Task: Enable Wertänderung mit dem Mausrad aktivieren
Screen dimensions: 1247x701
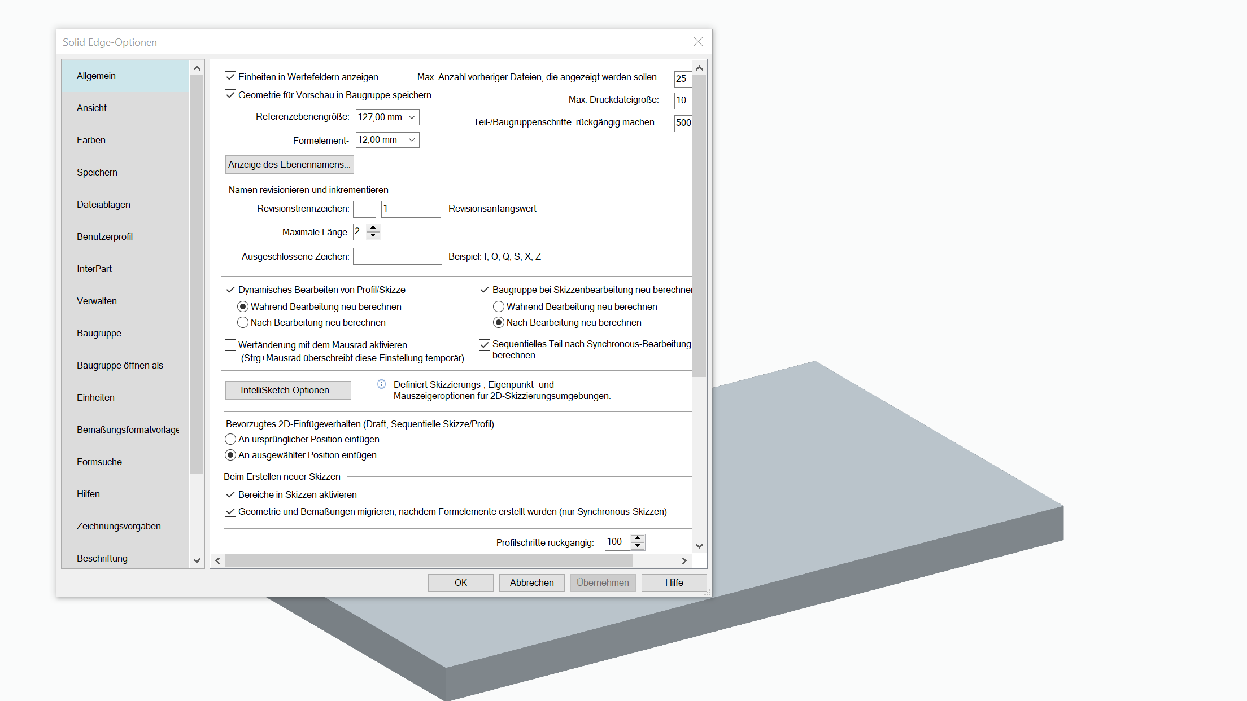Action: pyautogui.click(x=230, y=345)
